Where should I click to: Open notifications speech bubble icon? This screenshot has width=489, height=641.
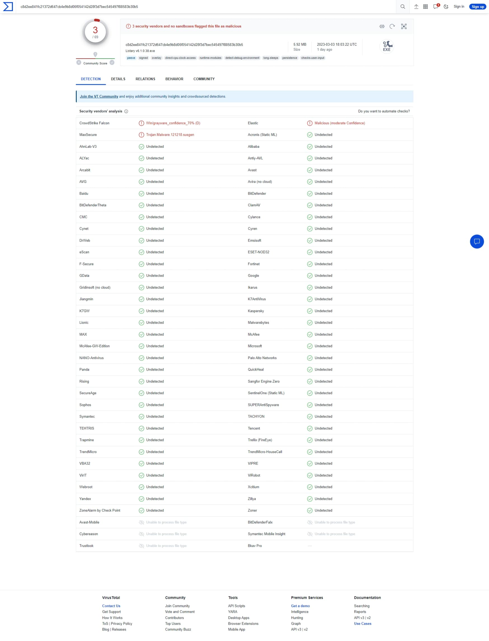coord(436,6)
